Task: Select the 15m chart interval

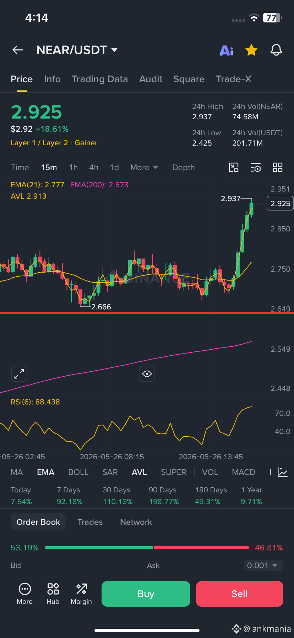Action: (49, 167)
